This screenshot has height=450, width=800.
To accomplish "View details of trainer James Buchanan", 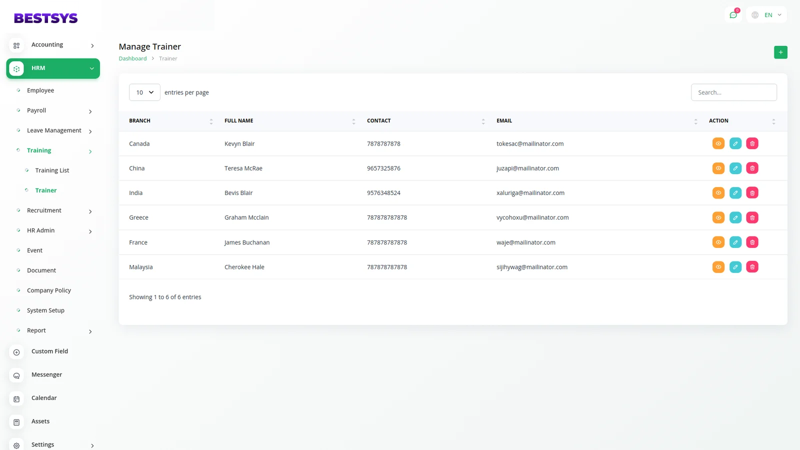I will click(718, 242).
